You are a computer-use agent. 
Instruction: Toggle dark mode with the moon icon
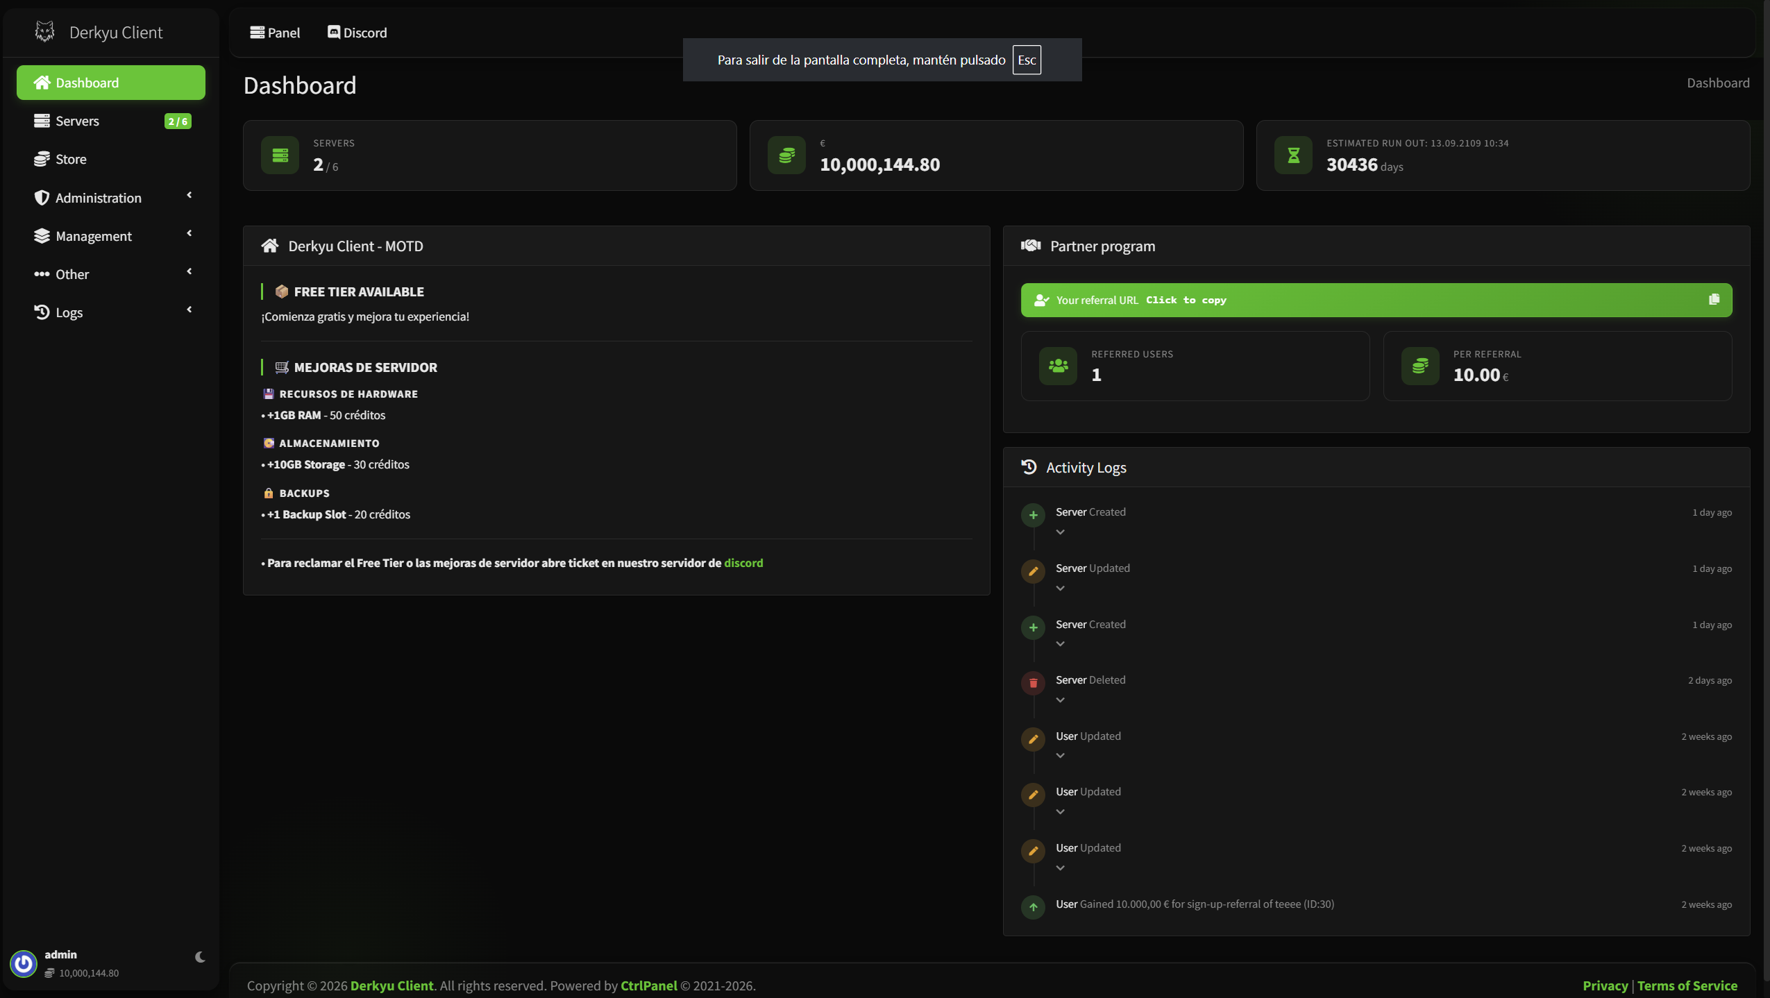pos(200,957)
